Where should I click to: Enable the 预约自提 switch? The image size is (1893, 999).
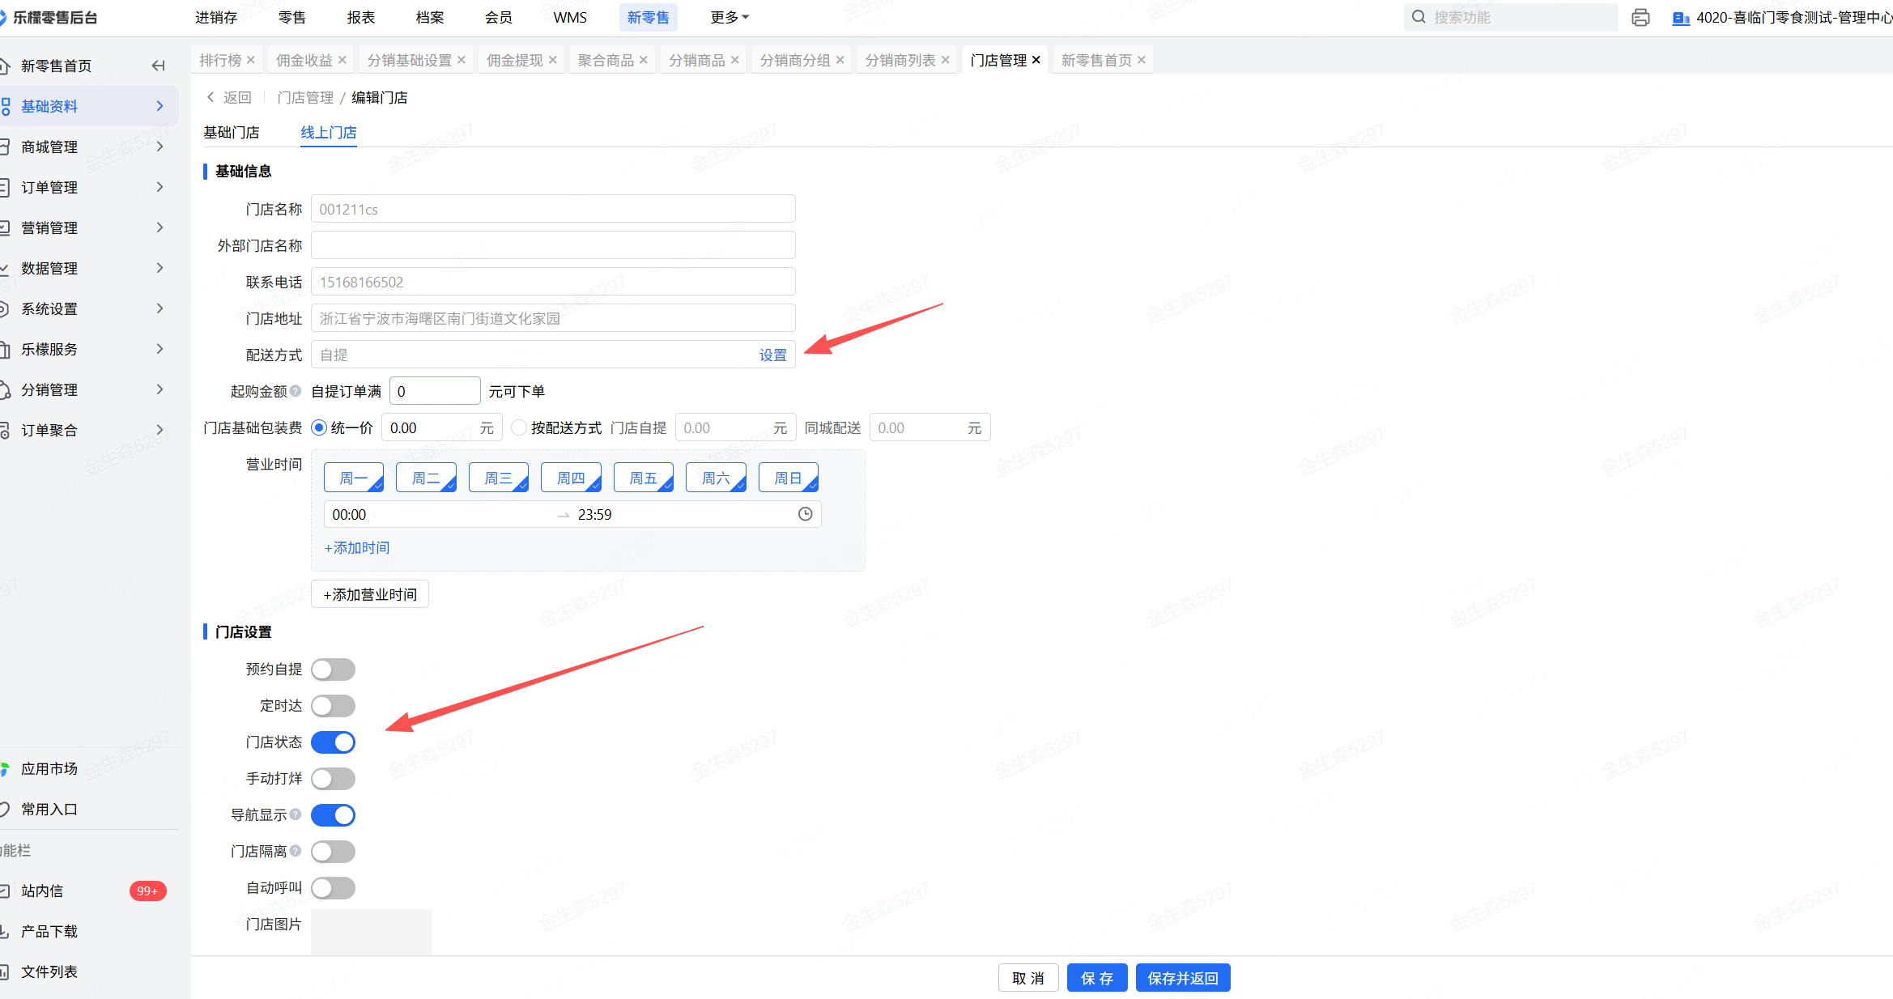pyautogui.click(x=333, y=670)
